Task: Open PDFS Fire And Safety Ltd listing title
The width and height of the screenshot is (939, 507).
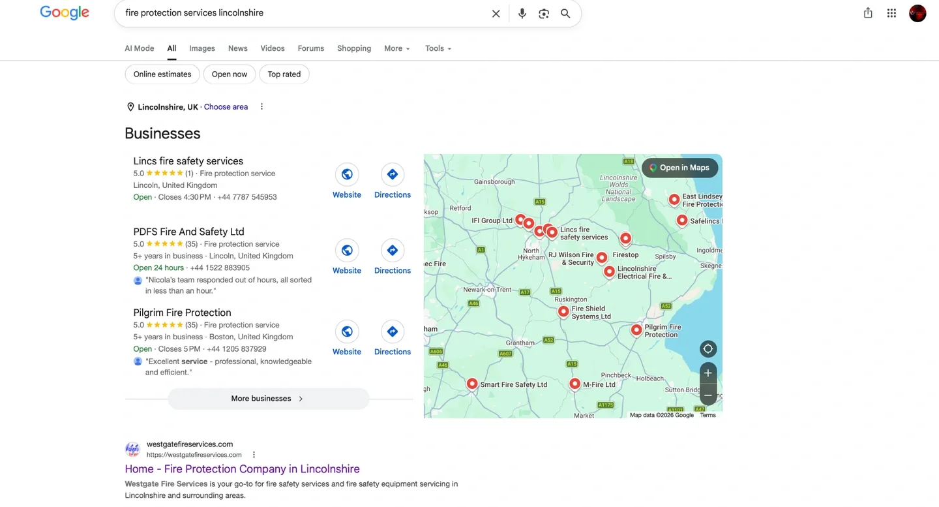Action: click(x=189, y=232)
